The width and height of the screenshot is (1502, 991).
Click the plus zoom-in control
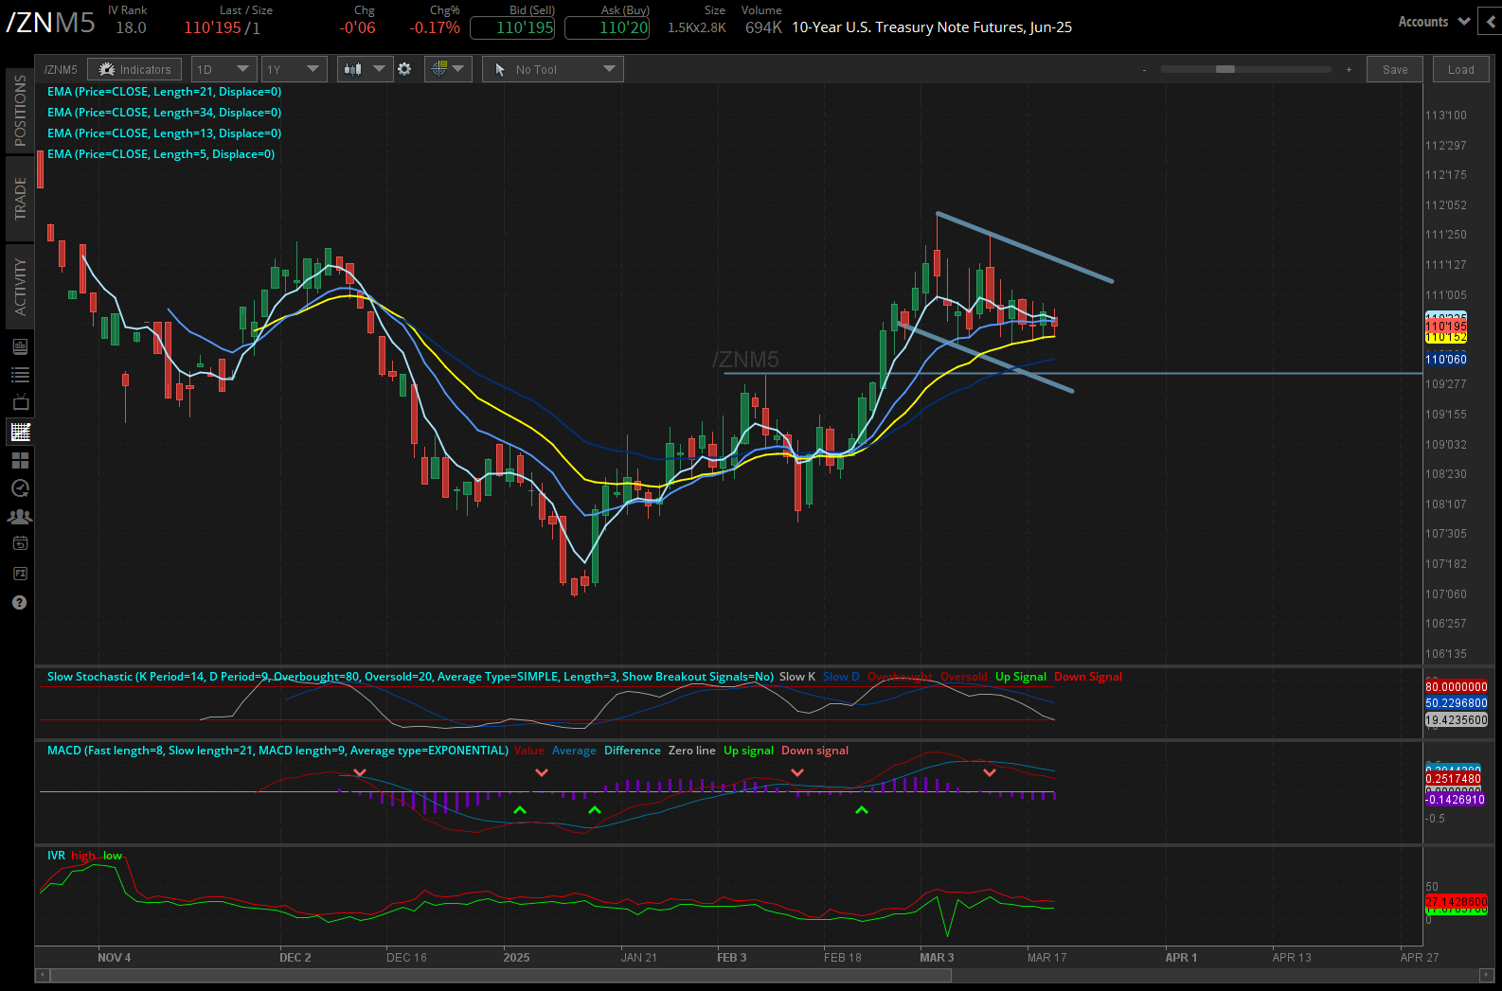1349,69
